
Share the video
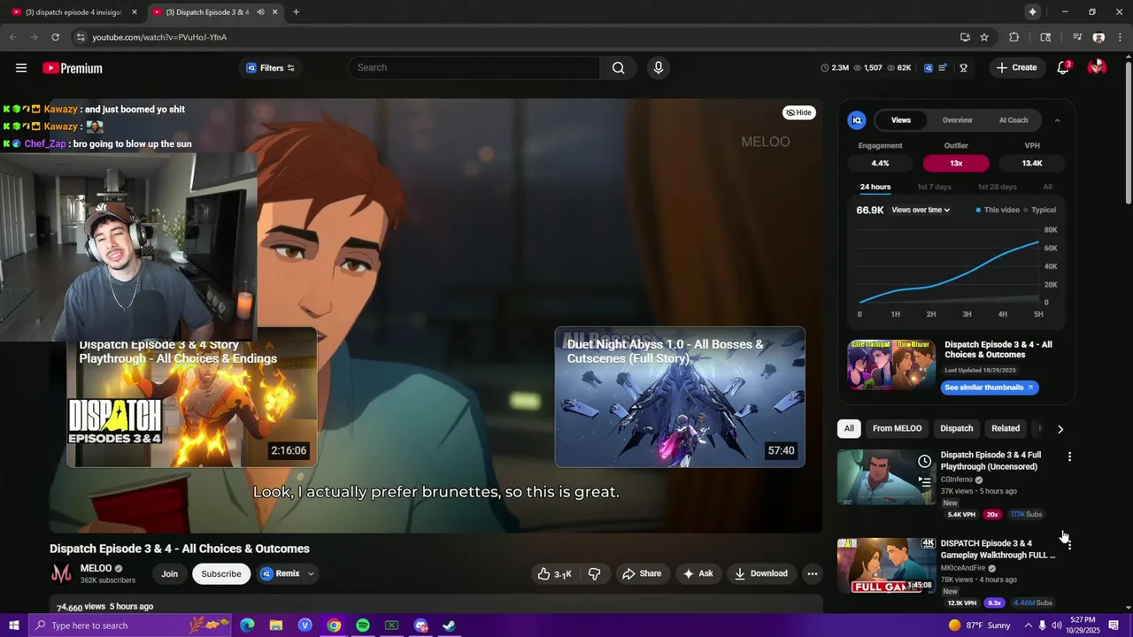click(642, 573)
